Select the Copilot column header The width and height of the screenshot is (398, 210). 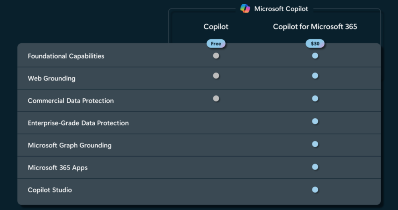tap(216, 27)
